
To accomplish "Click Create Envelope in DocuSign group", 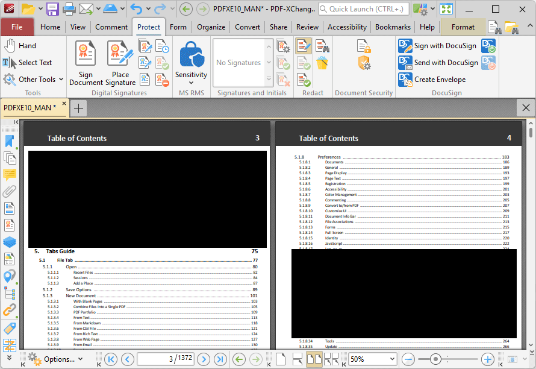I will point(432,80).
